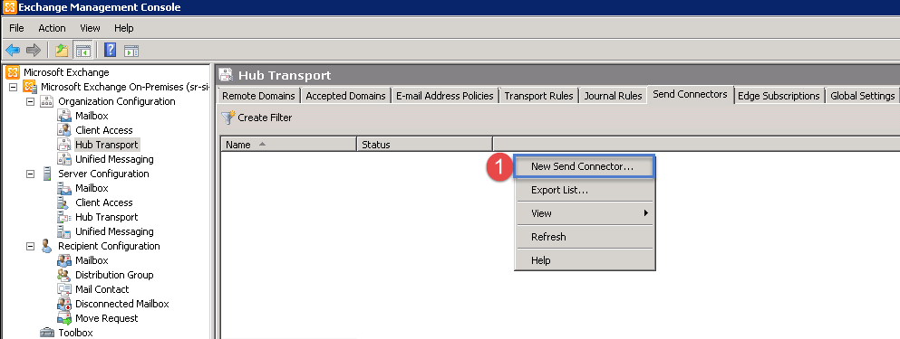Image resolution: width=900 pixels, height=339 pixels.
Task: Choose New Send Connector from context menu
Action: [x=585, y=166]
